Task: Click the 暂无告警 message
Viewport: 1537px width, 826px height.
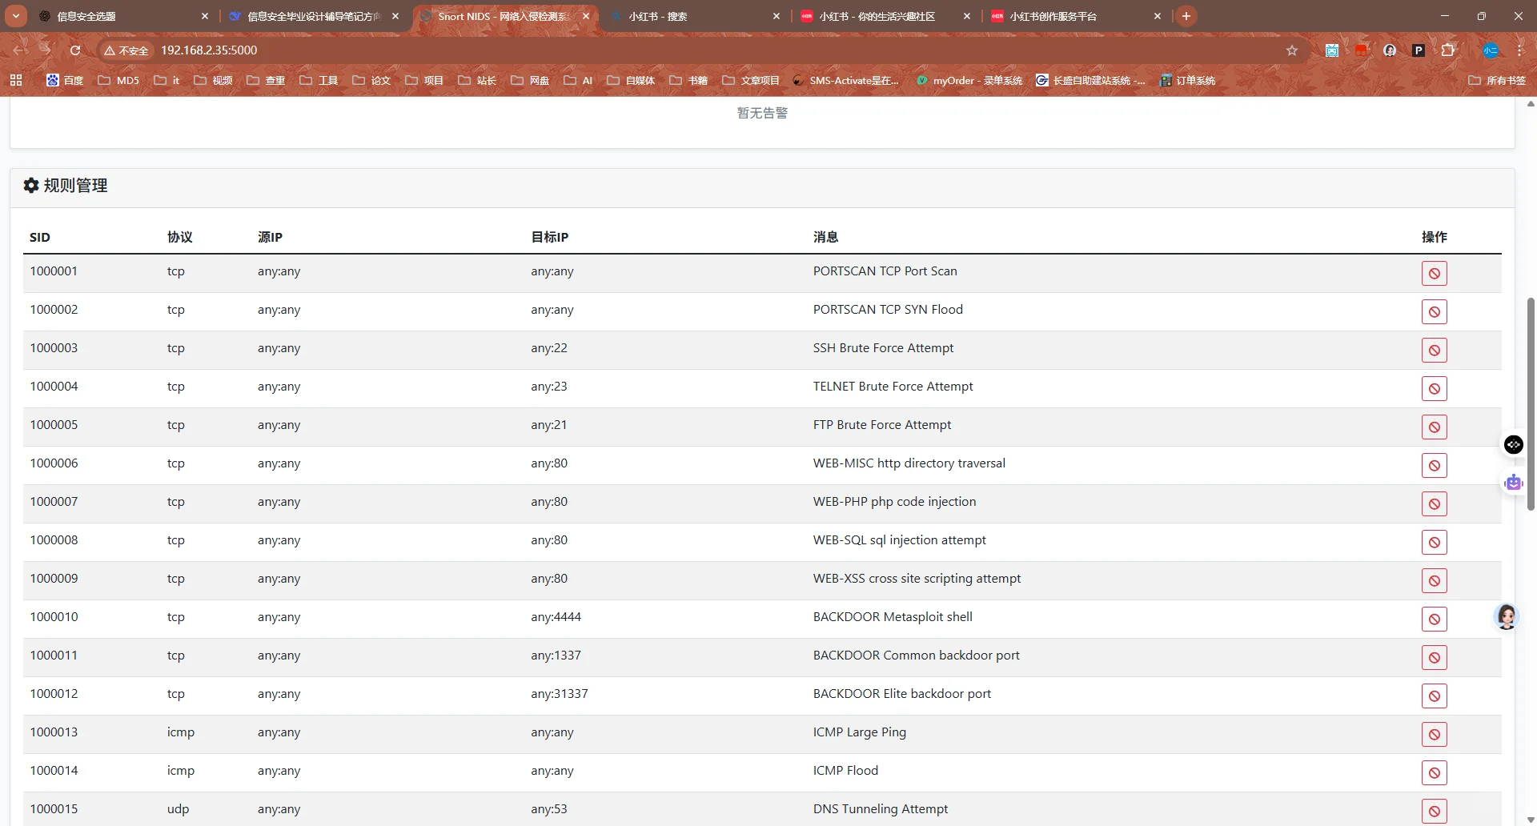Action: (762, 113)
